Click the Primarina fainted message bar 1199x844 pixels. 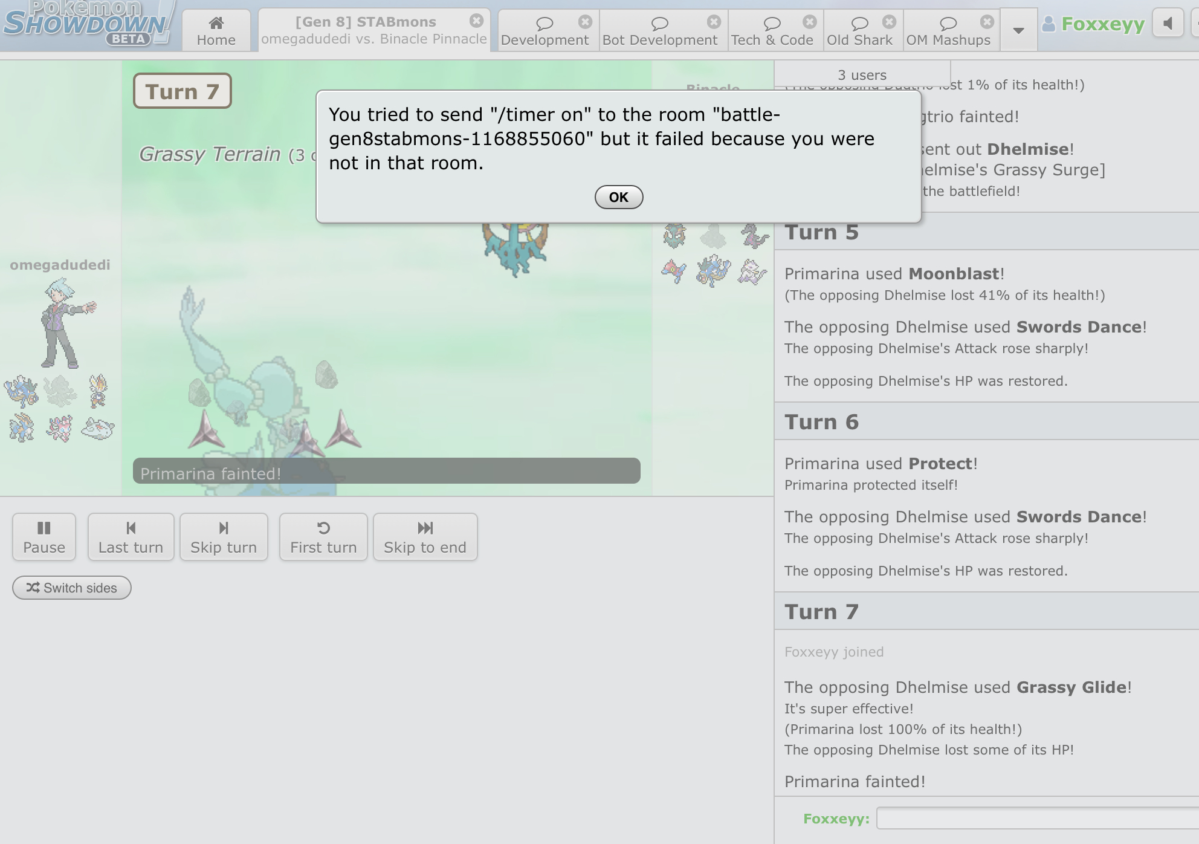coord(387,471)
